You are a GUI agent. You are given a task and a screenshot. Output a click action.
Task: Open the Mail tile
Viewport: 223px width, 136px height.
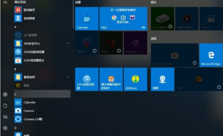coord(123,19)
